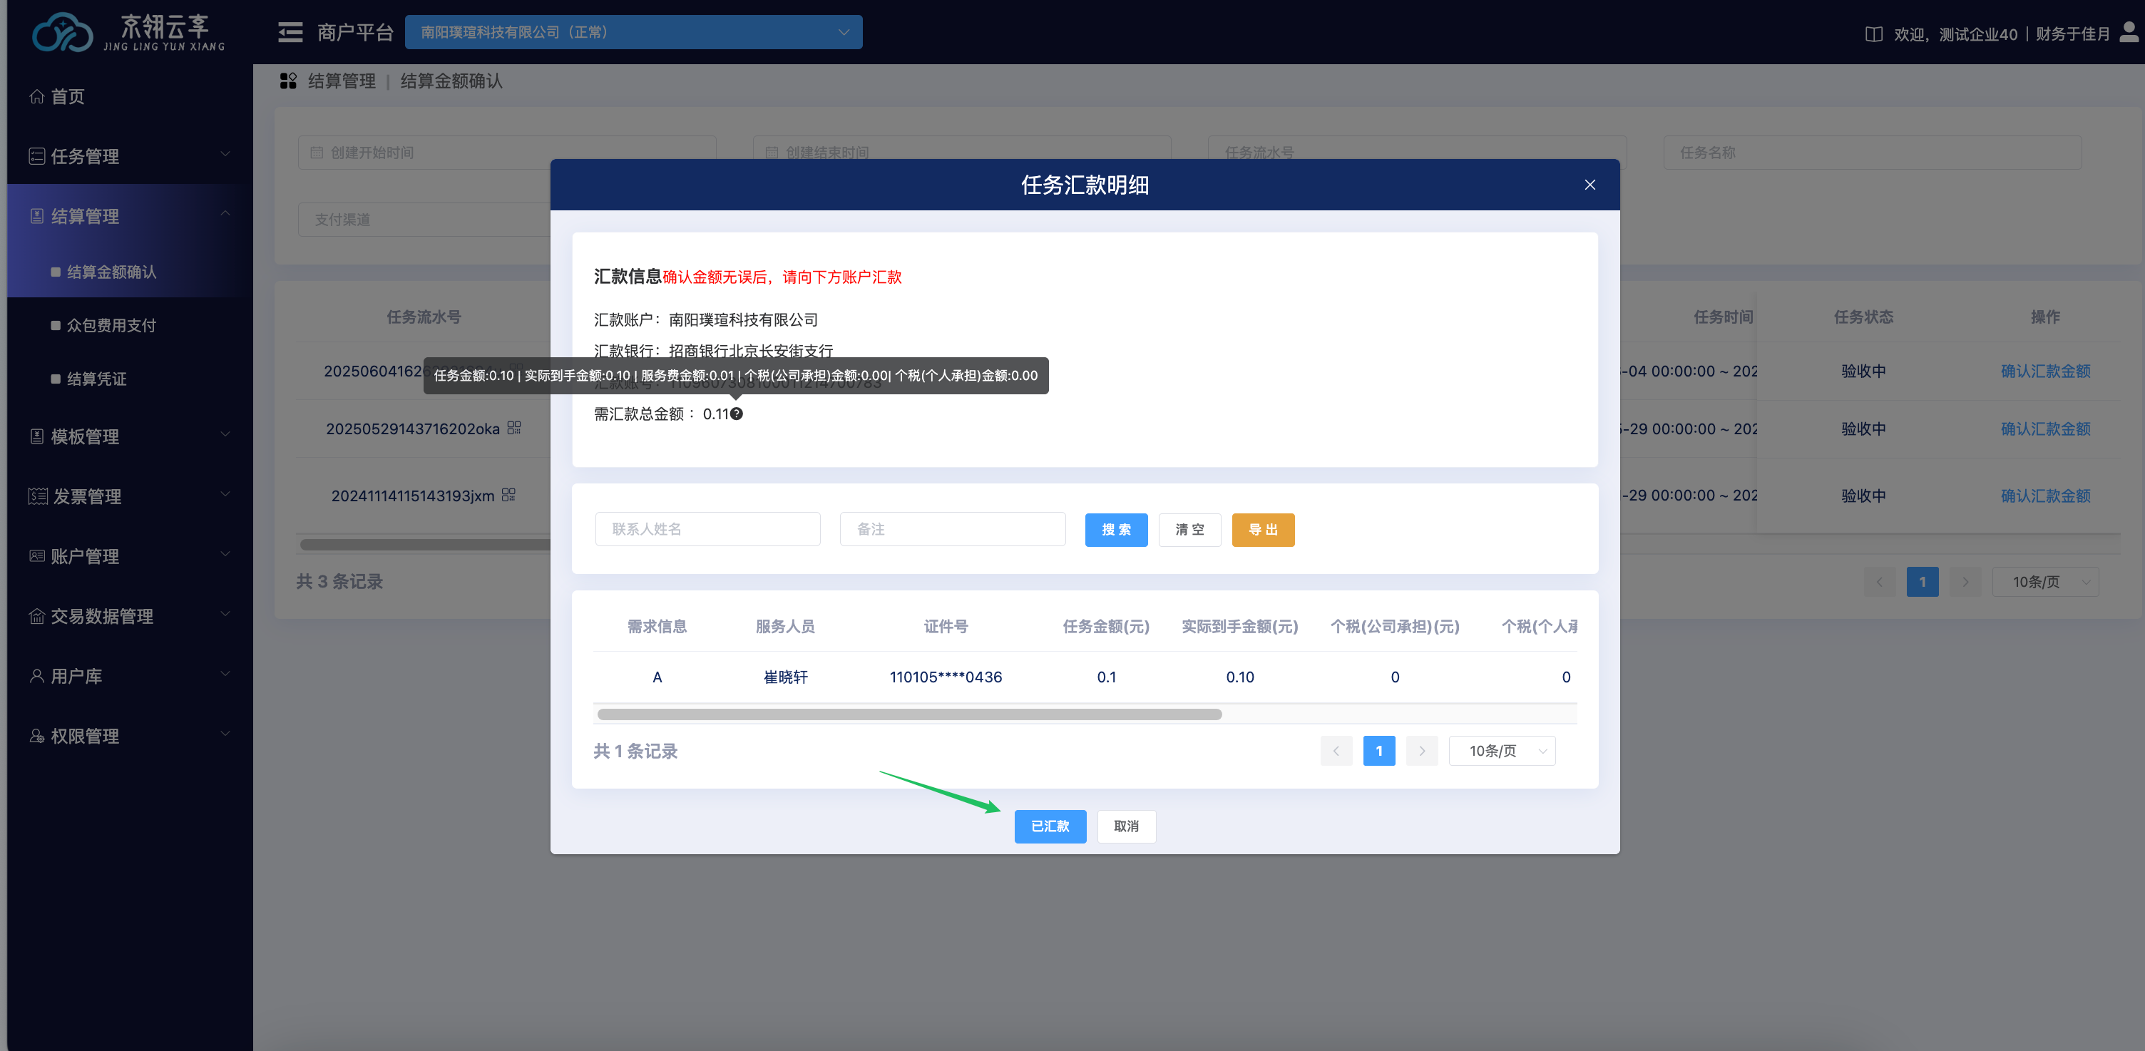2145x1051 pixels.
Task: Click the help icon beside 0.11 total
Action: coord(737,414)
